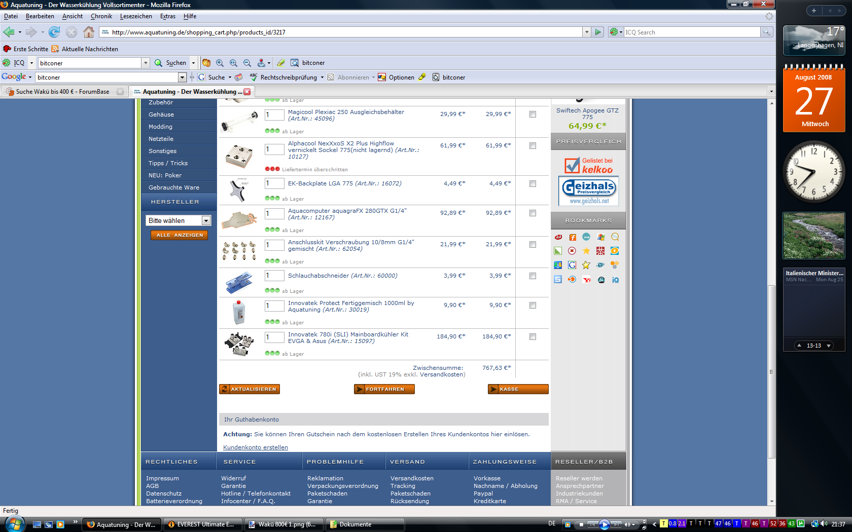Image resolution: width=852 pixels, height=532 pixels.
Task: Expand the Google logo menu arrow
Action: [30, 78]
